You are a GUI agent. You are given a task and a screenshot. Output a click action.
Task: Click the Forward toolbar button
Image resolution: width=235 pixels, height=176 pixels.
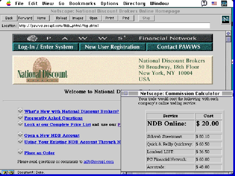coord(25,18)
